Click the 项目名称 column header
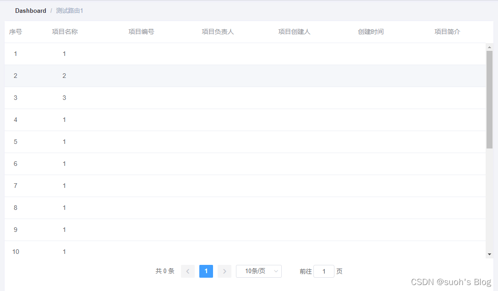This screenshot has height=291, width=498. 65,32
